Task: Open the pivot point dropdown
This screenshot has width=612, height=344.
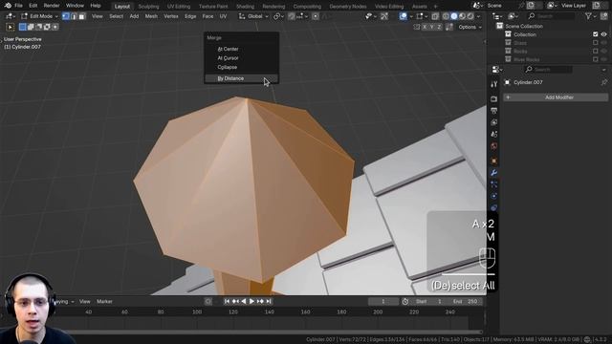Action: [277, 16]
